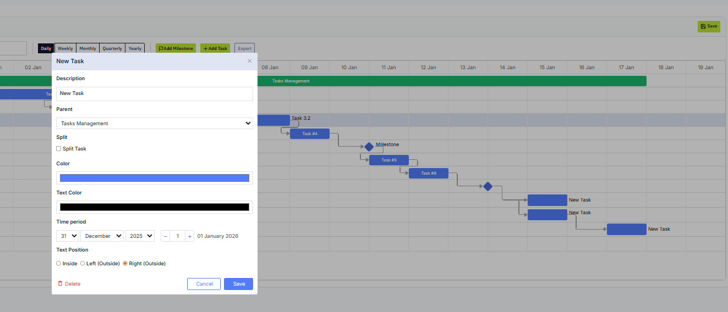Screen dimensions: 728x312
Task: Switch to Weekly view tab
Action: pos(65,48)
